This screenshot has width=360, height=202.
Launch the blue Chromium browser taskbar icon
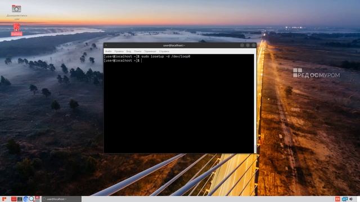click(25, 199)
